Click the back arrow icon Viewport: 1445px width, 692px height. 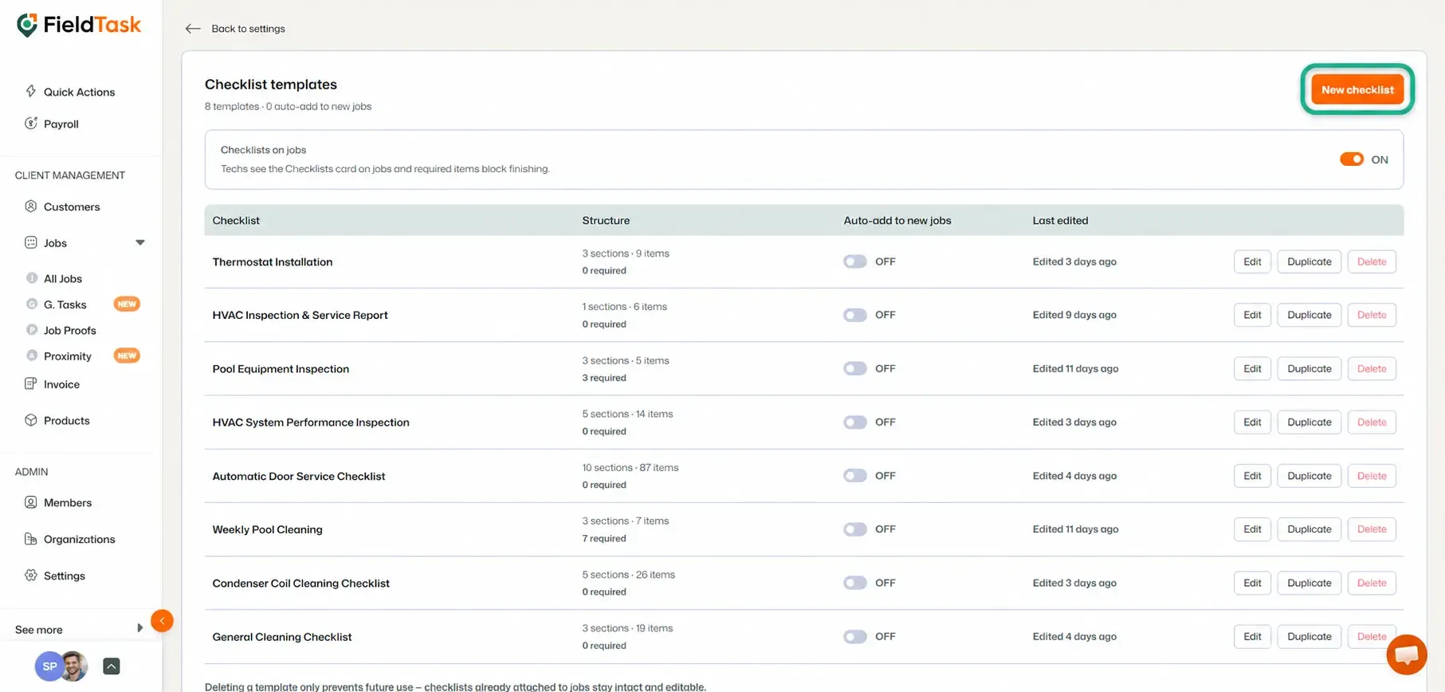click(x=193, y=29)
